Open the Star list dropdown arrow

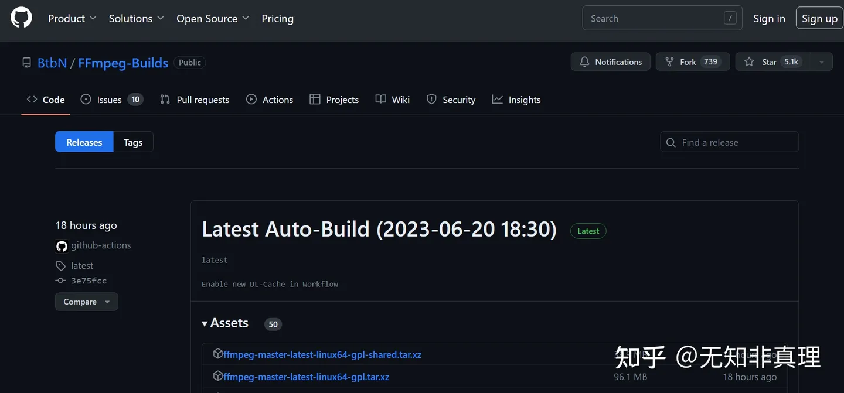(822, 62)
